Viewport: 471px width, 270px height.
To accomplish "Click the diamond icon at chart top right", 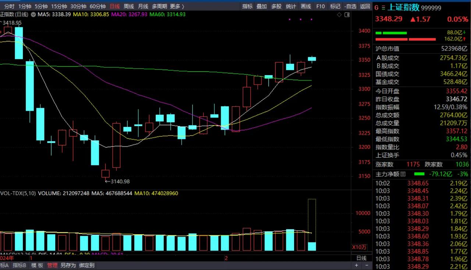I will pyautogui.click(x=339, y=14).
